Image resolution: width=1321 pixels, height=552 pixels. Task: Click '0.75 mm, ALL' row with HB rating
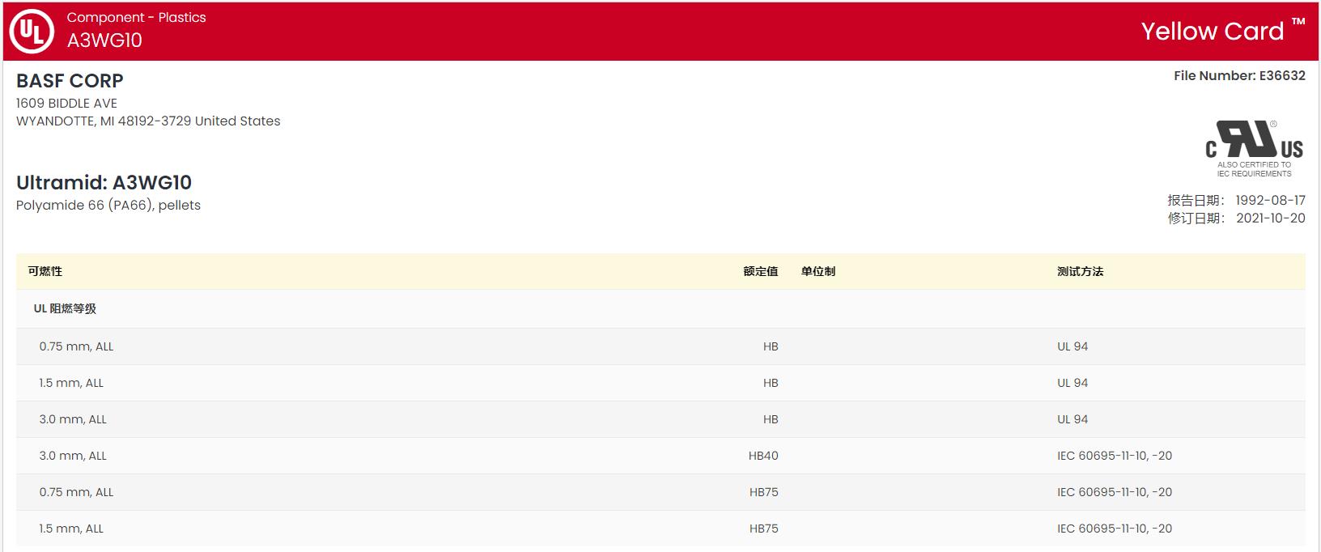[660, 346]
